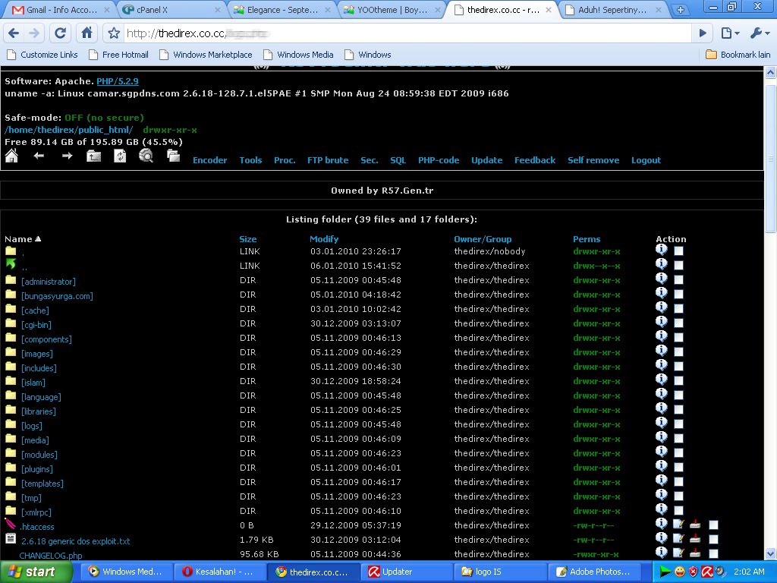
Task: Select checkbox in the images row
Action: coord(678,352)
